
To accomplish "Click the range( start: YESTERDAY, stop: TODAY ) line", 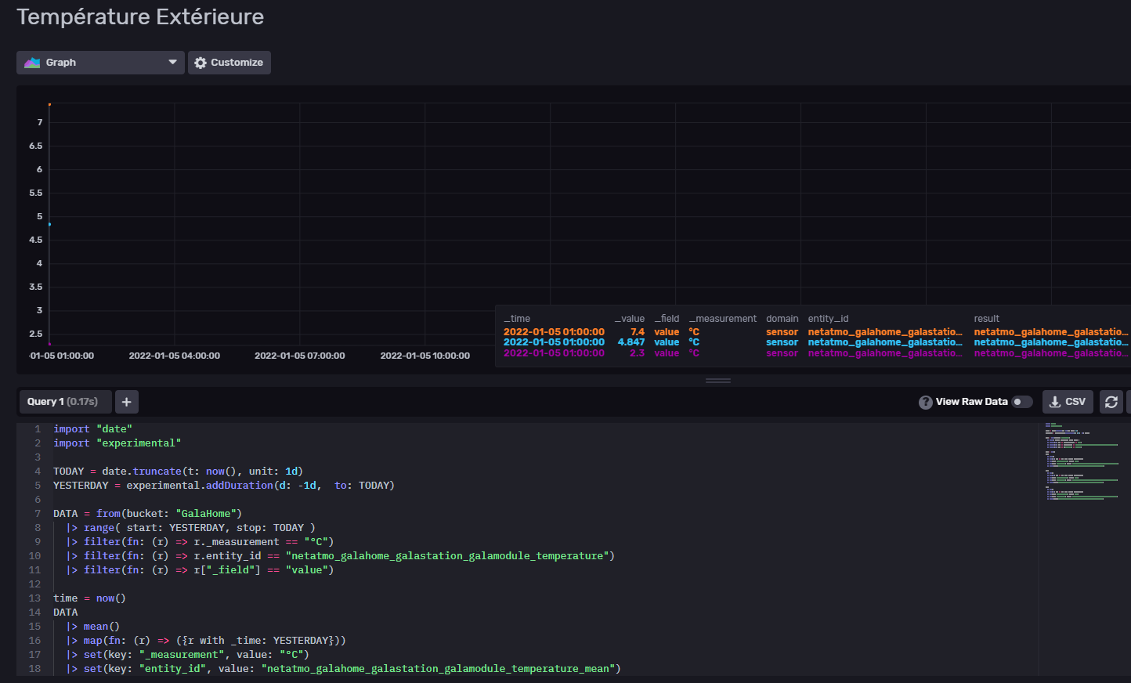I will 190,528.
